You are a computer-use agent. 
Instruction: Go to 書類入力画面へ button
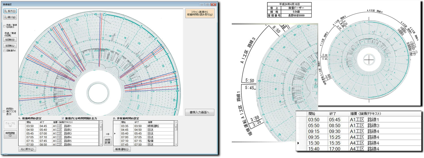(x=200, y=112)
